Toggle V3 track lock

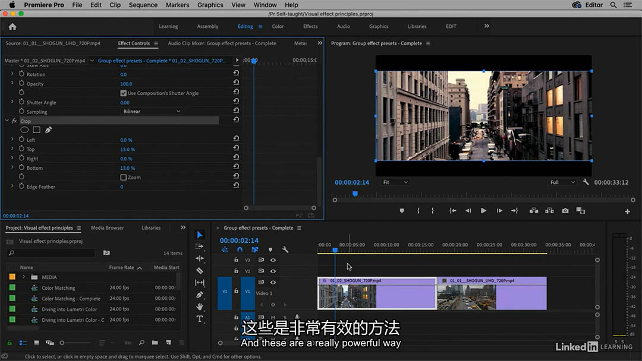236,259
